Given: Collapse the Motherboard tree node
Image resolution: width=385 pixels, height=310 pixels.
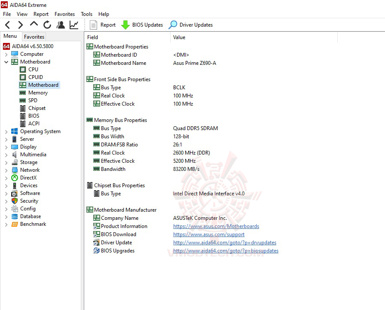Looking at the screenshot, I should click(5, 61).
